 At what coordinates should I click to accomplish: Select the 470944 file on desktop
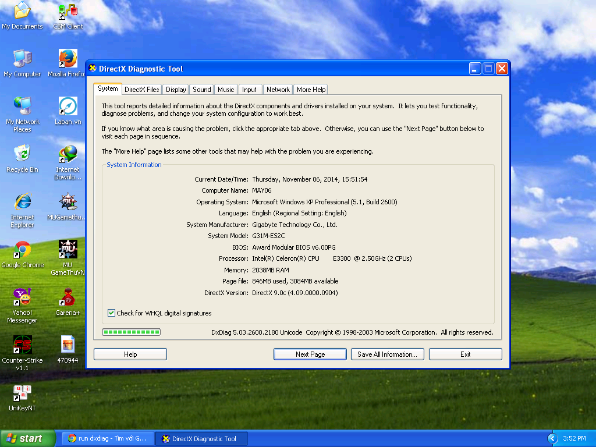point(68,350)
